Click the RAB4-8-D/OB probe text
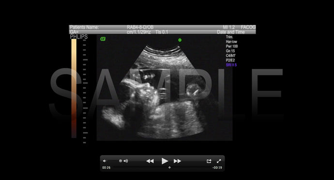Screen dimensions: 334x180 [140, 27]
